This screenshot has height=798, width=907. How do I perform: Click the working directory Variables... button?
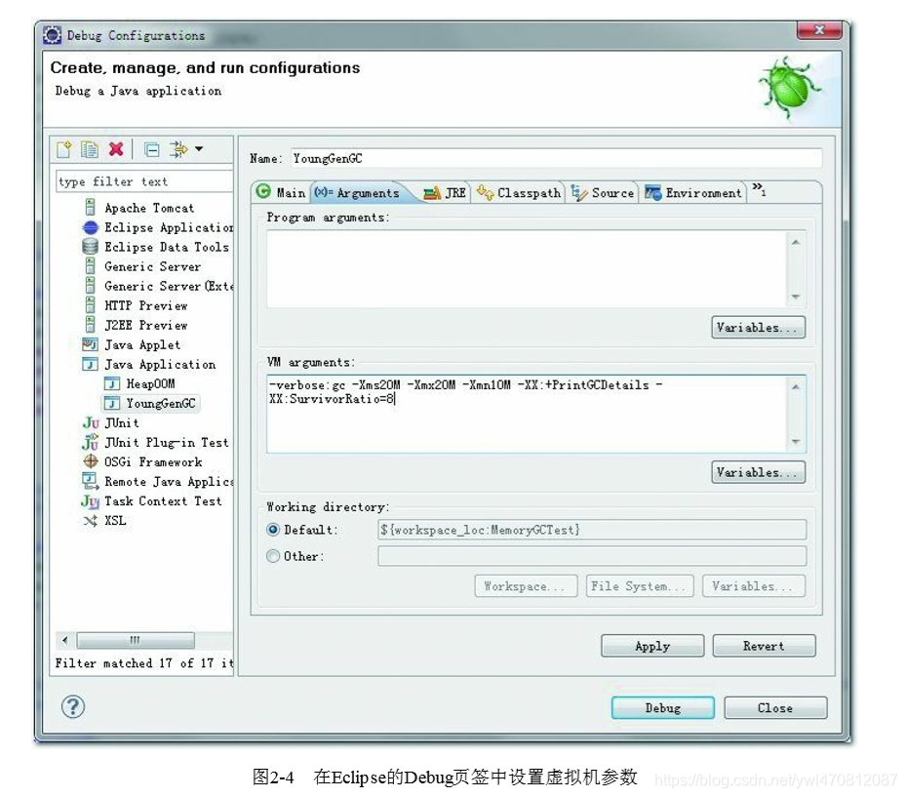753,585
